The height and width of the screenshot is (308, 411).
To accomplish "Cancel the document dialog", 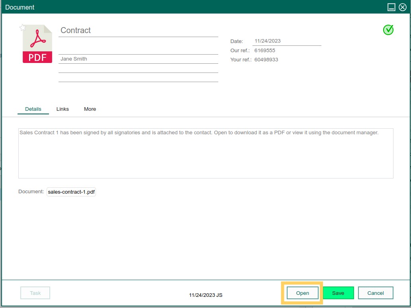I will 375,293.
